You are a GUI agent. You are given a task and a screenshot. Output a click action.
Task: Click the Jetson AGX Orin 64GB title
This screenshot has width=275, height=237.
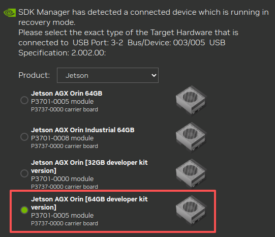[x=67, y=94]
